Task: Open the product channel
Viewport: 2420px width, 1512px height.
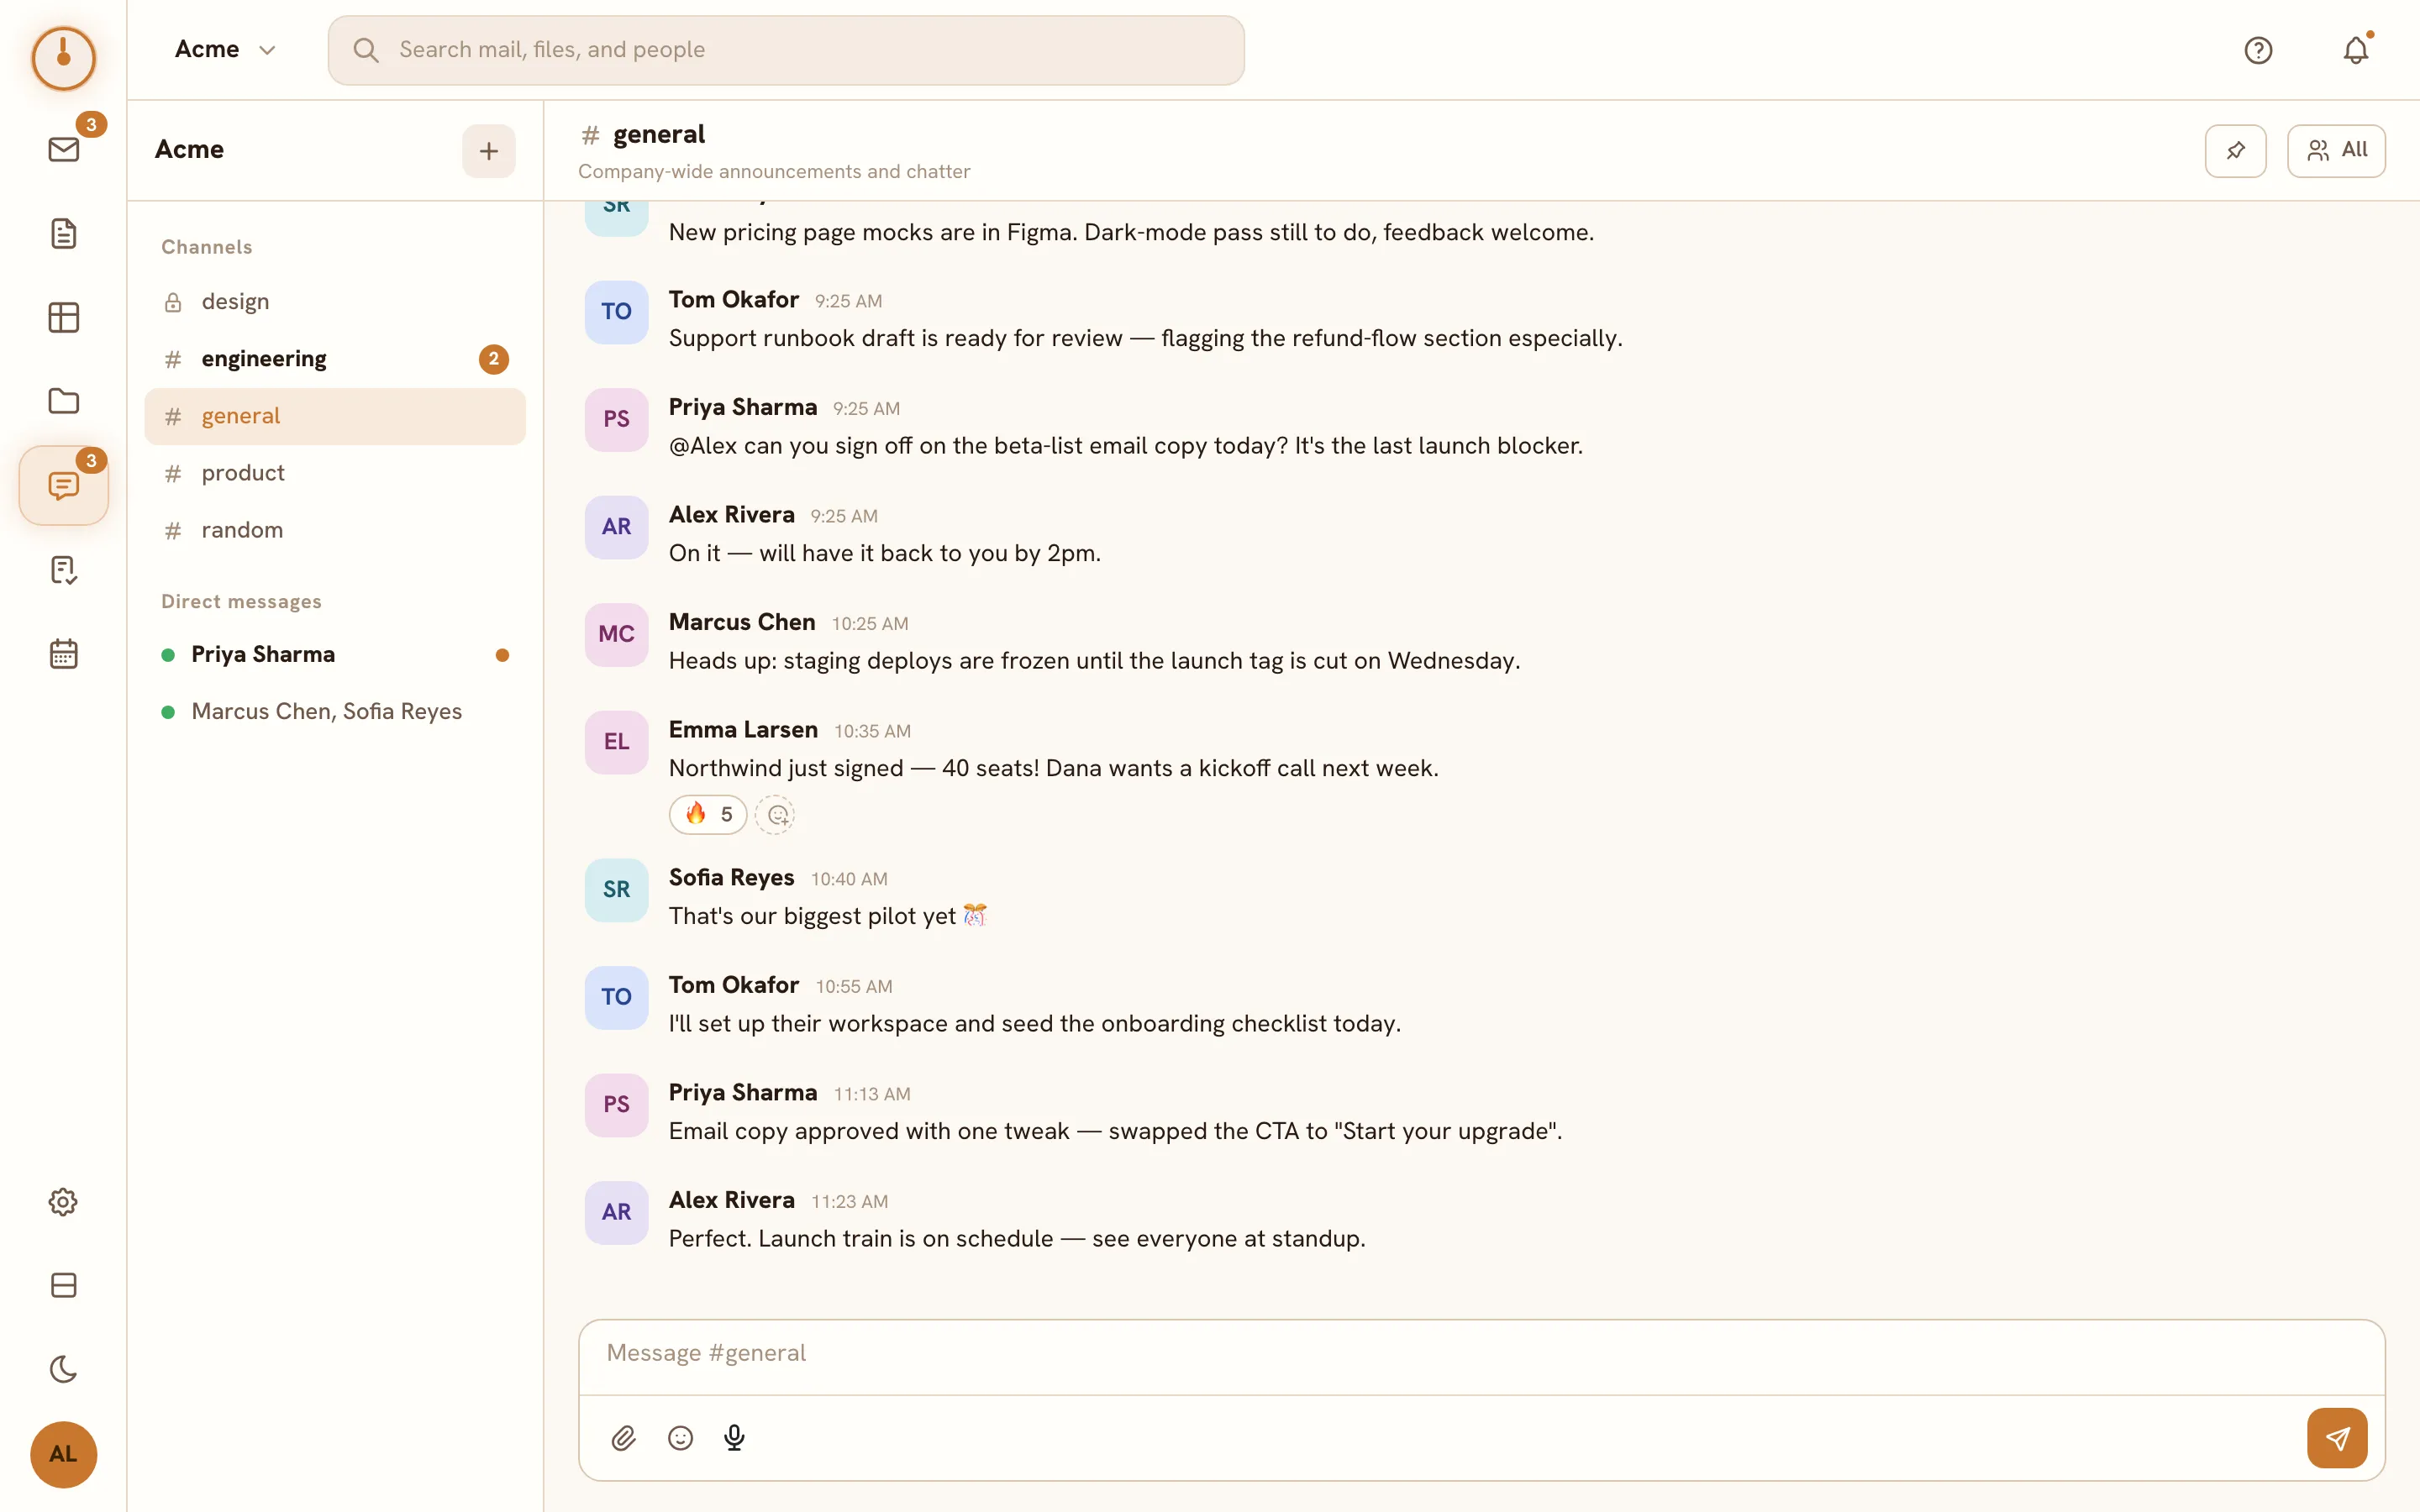Action: point(335,473)
